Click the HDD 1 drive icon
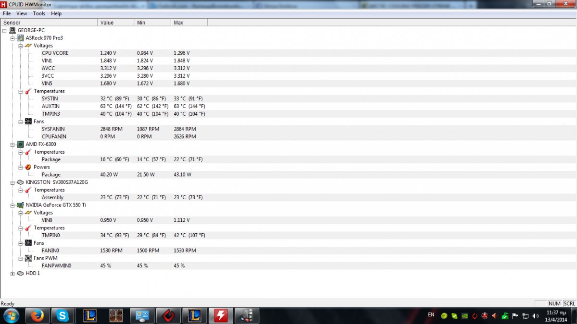This screenshot has width=577, height=324. (x=20, y=274)
